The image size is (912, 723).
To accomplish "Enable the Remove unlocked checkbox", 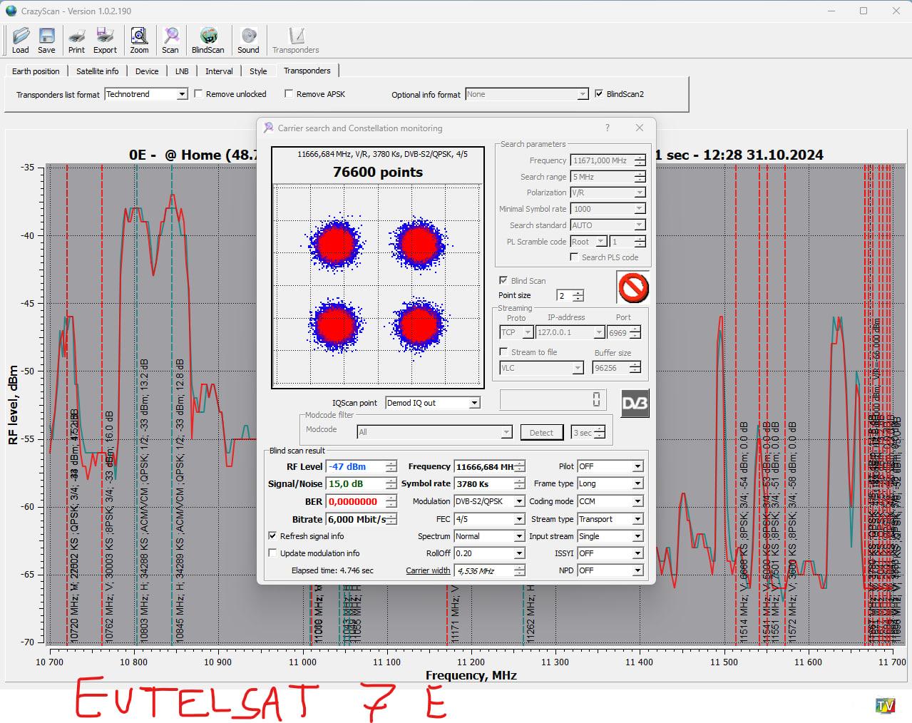I will [199, 94].
